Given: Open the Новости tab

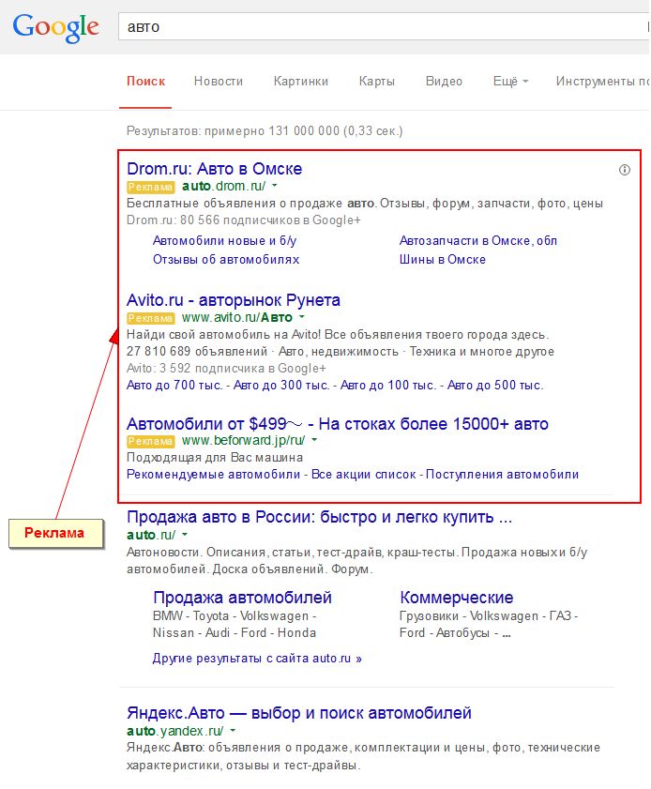Looking at the screenshot, I should pyautogui.click(x=219, y=81).
